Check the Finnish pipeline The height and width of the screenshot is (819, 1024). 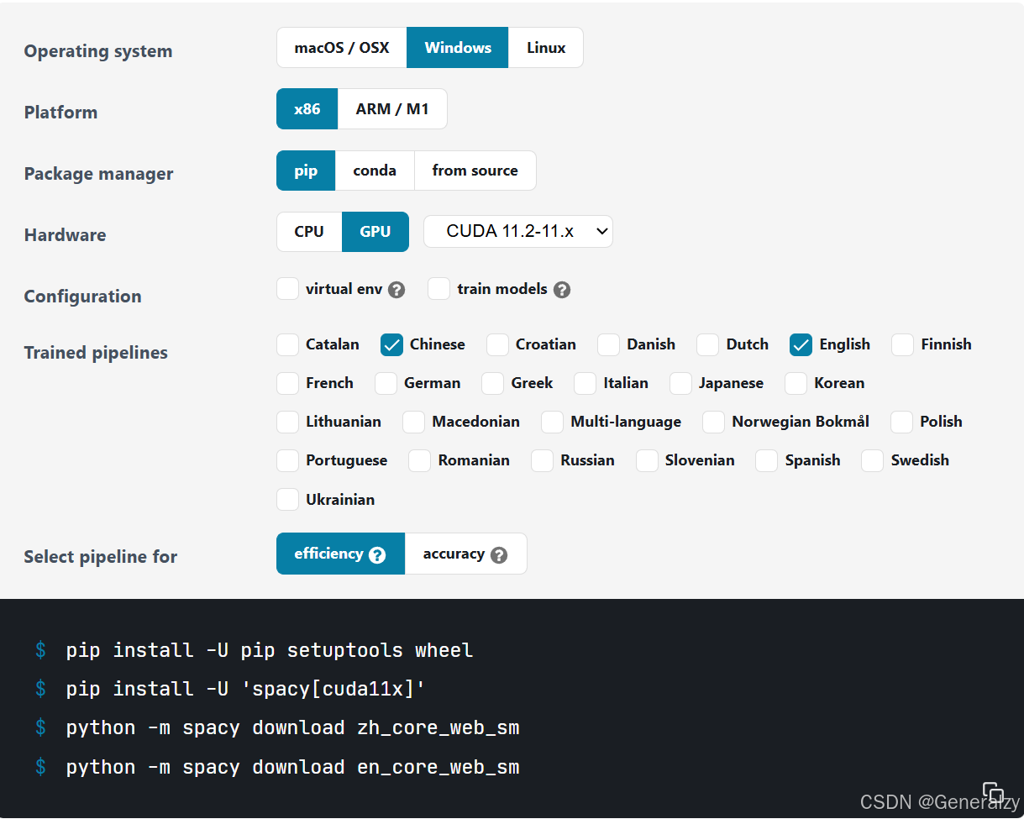(x=903, y=344)
